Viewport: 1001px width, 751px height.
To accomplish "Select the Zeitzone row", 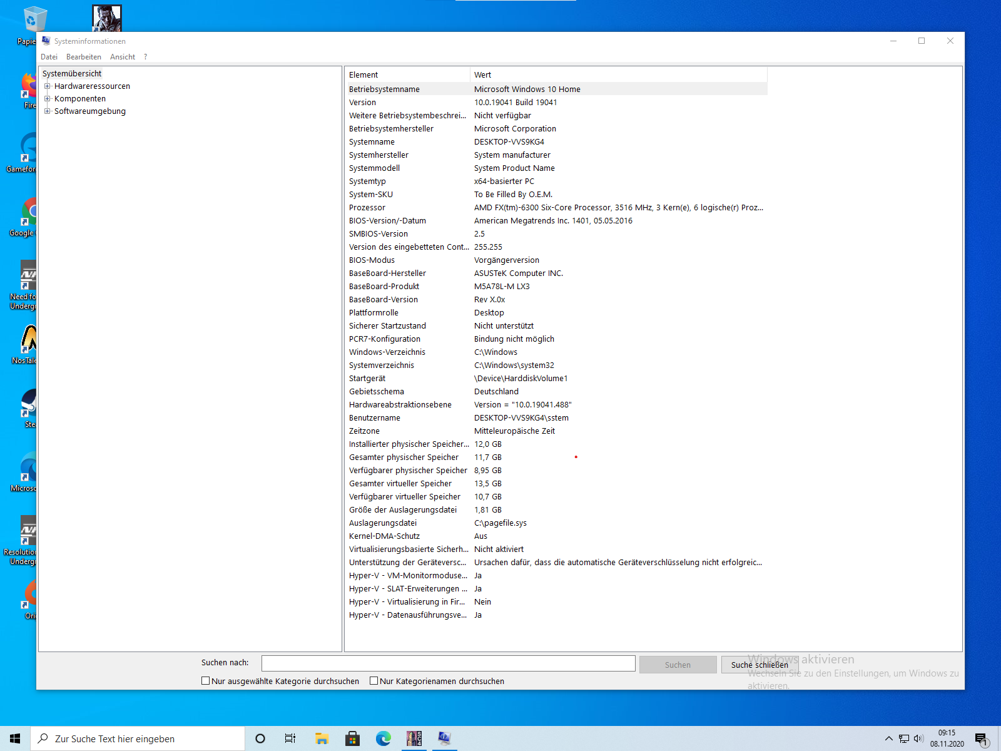I will [x=556, y=431].
